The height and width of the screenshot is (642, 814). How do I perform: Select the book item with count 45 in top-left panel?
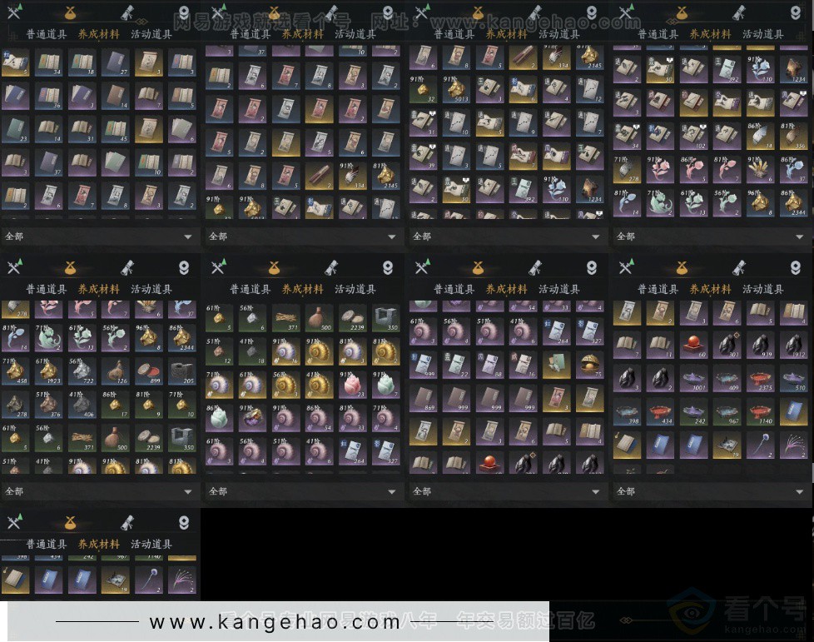117,127
